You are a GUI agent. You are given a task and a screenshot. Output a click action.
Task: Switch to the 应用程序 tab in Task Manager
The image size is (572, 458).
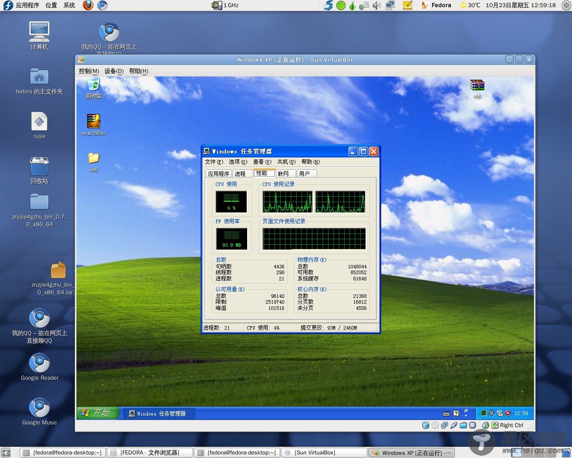pos(219,174)
